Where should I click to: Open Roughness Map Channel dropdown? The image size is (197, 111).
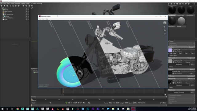189,62
